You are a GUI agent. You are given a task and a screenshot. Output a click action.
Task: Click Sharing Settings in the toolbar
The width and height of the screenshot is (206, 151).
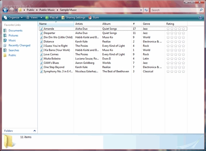pyautogui.click(x=73, y=17)
